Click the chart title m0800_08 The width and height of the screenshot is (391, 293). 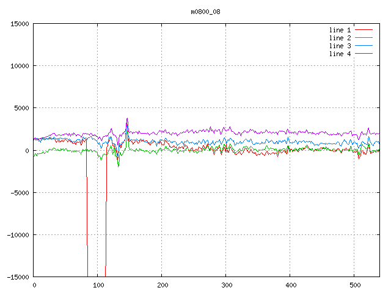(205, 12)
